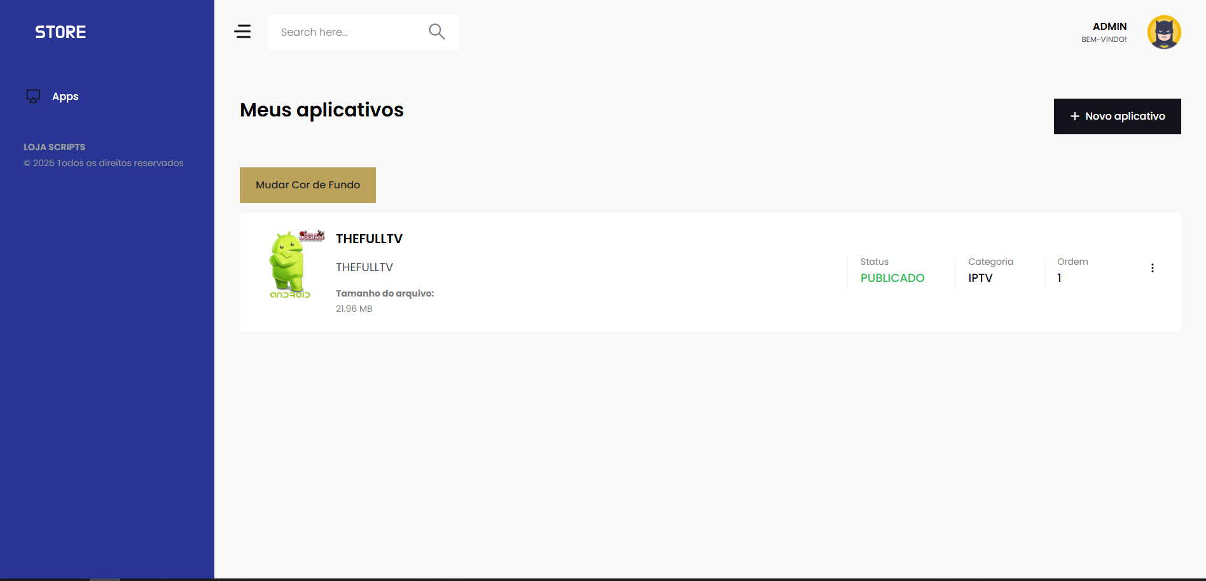Click the Novo aplicativo button text
Viewport: 1206px width, 581px height.
(1125, 116)
